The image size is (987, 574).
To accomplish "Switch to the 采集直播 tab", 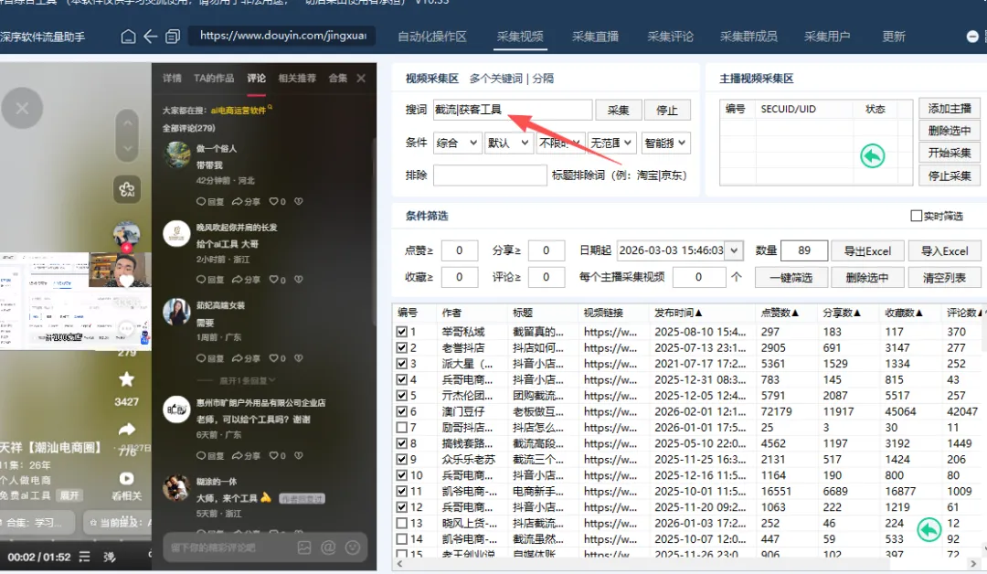I will (x=595, y=37).
